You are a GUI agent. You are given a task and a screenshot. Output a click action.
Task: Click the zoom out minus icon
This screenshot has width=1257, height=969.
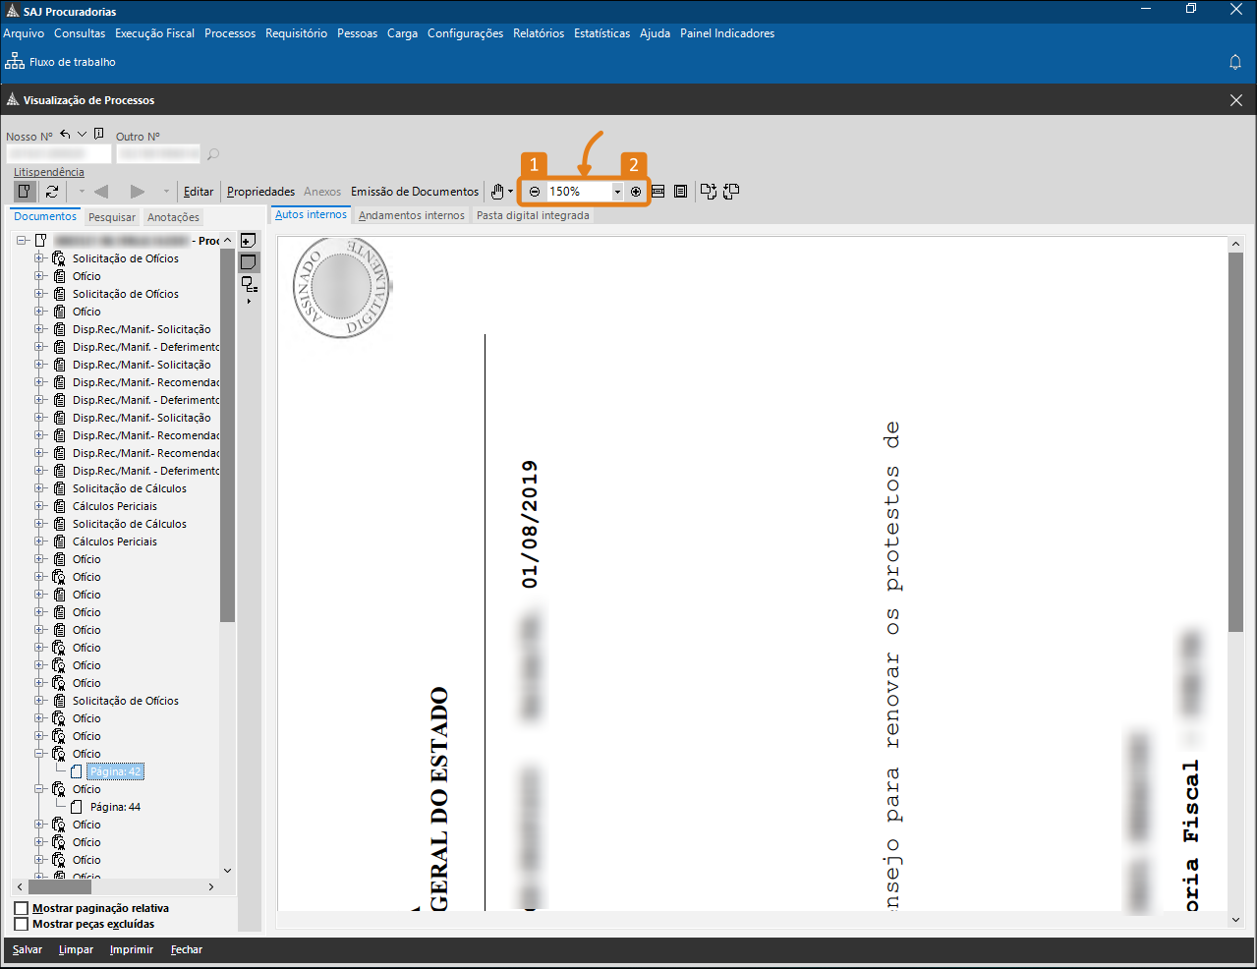pyautogui.click(x=535, y=192)
